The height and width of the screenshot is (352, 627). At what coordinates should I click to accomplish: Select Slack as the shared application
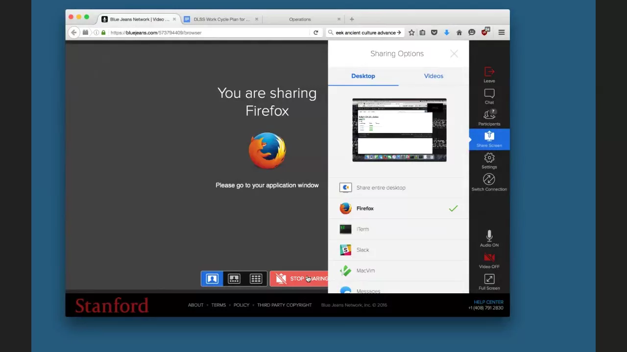pos(398,250)
